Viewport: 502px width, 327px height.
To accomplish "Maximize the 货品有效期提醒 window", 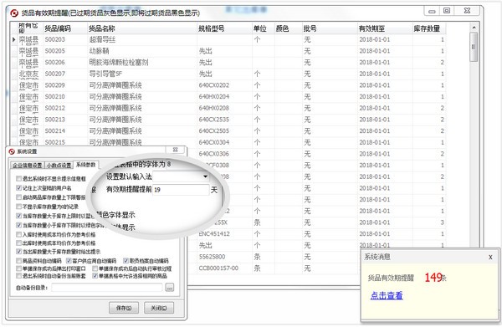I will pos(447,11).
